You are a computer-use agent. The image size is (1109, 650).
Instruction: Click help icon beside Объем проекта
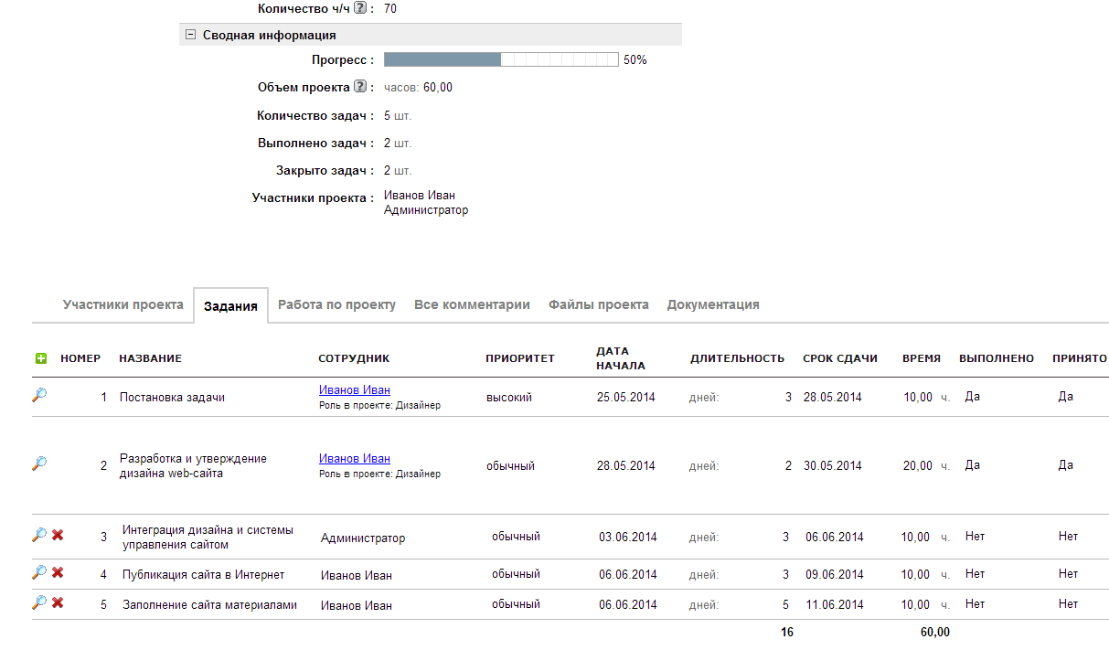tap(360, 87)
